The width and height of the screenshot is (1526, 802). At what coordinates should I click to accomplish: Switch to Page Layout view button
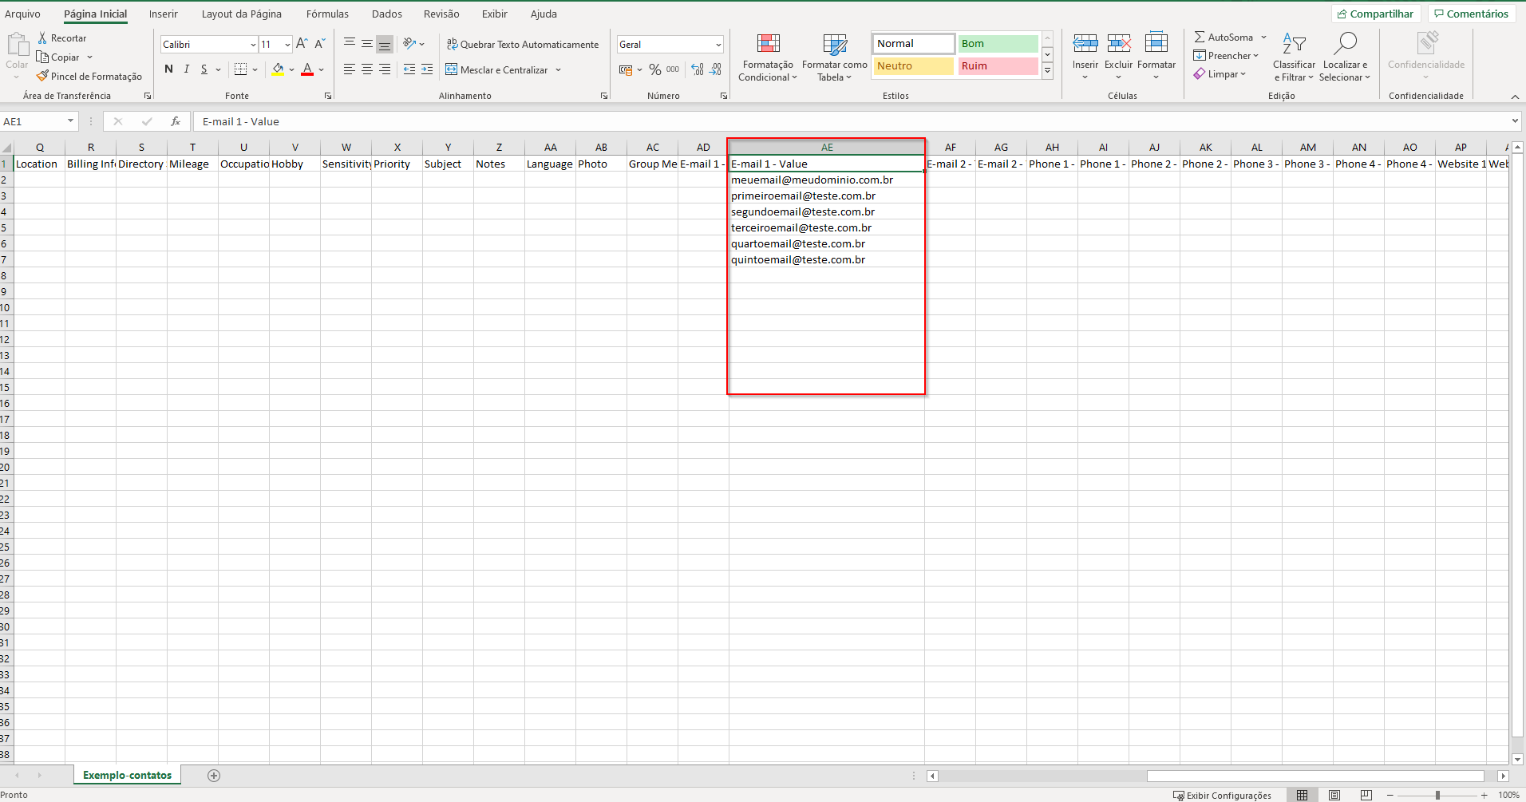coord(1334,796)
